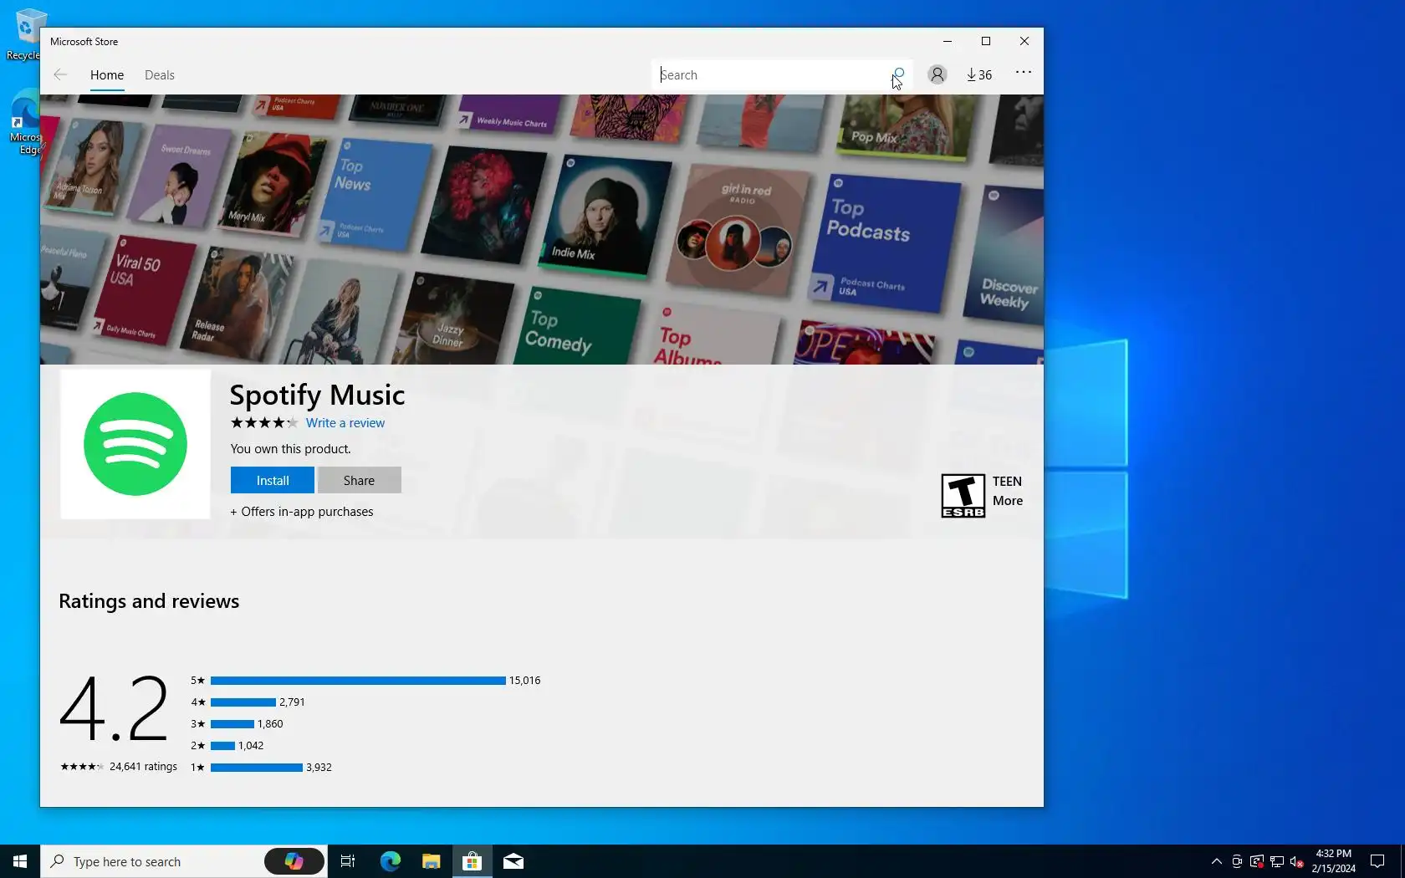Maximize the Microsoft Store window
This screenshot has width=1405, height=878.
986,41
